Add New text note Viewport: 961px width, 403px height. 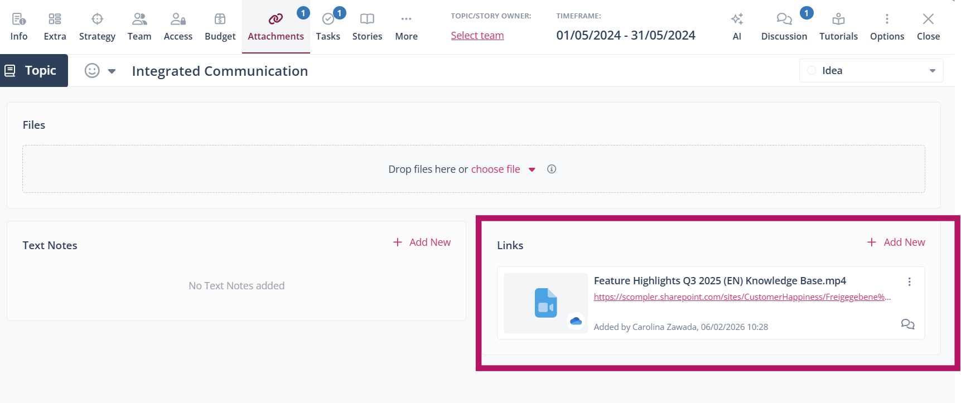422,242
